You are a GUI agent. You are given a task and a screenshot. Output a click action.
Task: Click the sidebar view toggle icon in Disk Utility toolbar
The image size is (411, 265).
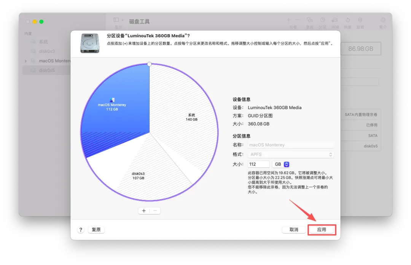coord(116,20)
